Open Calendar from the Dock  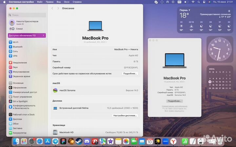(x=149, y=141)
